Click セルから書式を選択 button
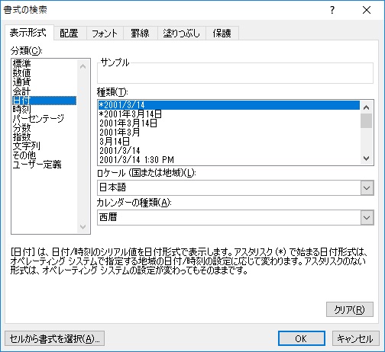 point(54,338)
